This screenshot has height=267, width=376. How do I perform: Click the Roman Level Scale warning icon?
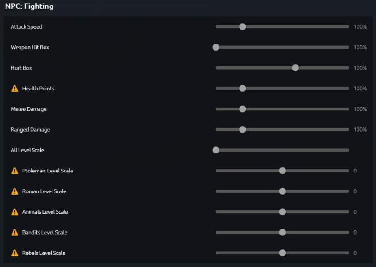[x=15, y=191]
